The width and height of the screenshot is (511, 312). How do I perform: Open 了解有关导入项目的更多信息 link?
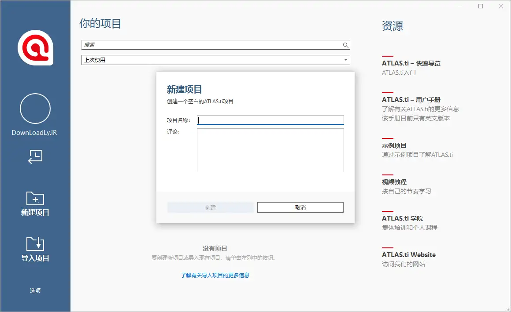point(215,275)
